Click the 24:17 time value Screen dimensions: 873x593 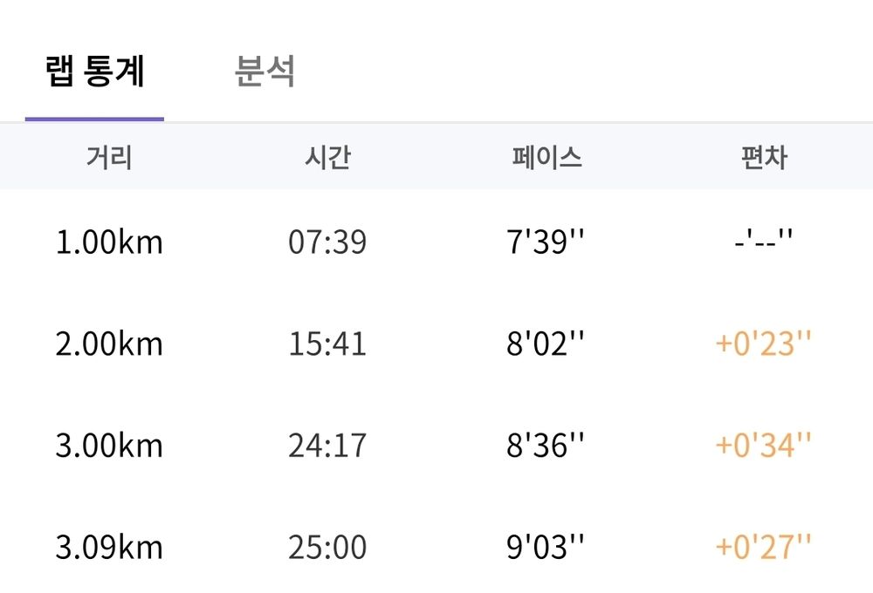click(327, 445)
